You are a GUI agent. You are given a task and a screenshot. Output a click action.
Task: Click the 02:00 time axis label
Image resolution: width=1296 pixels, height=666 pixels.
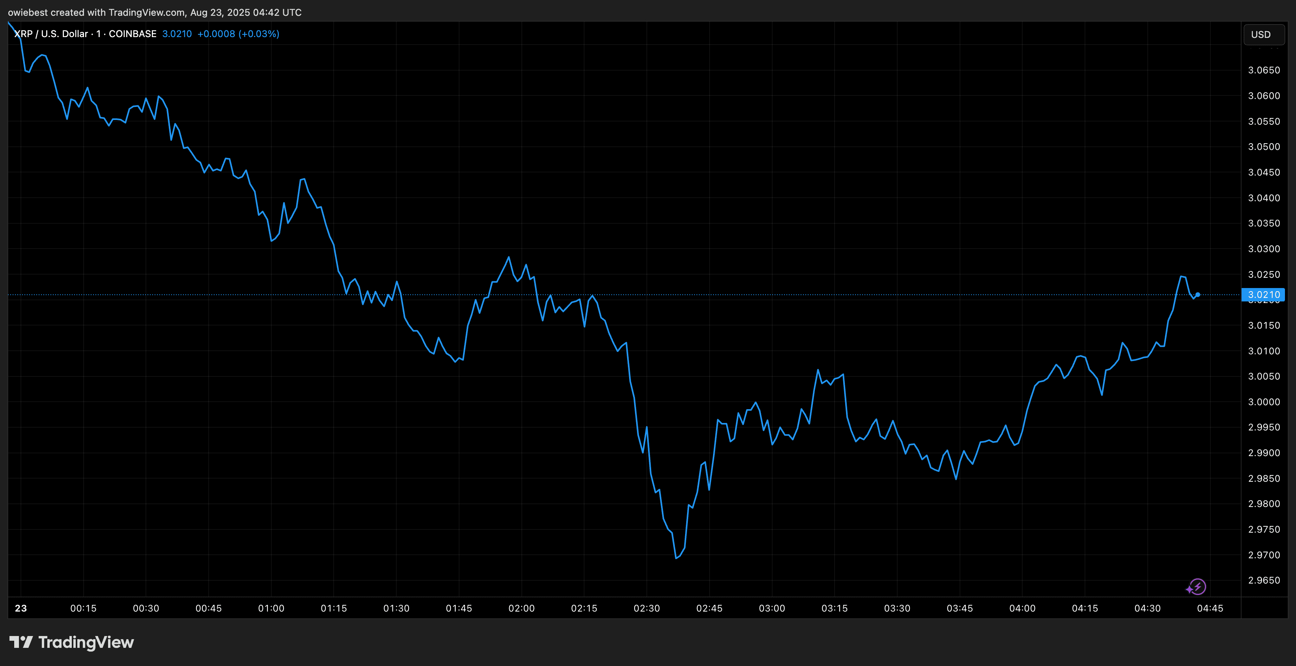click(521, 608)
